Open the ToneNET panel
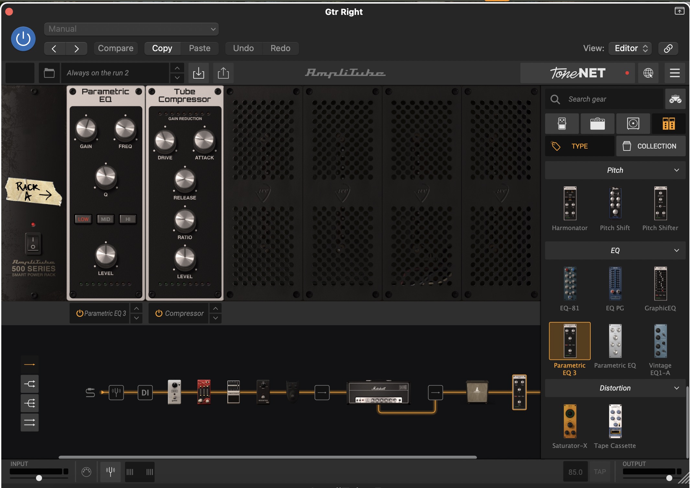 click(578, 73)
